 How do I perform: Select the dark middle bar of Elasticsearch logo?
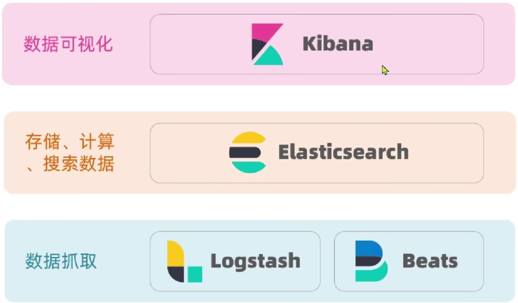(x=245, y=153)
